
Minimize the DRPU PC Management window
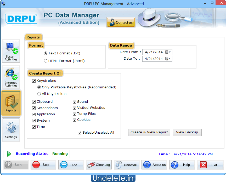click(205, 3)
